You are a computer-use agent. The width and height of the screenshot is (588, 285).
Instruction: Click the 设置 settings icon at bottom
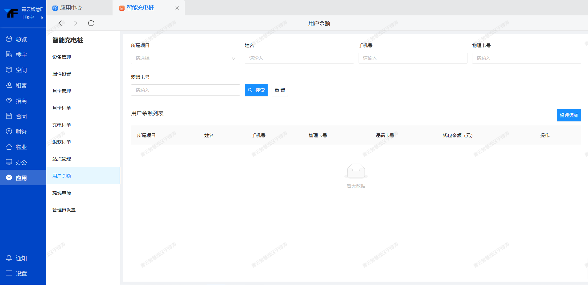click(x=9, y=273)
